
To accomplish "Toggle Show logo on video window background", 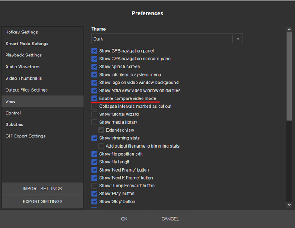I will [94, 83].
